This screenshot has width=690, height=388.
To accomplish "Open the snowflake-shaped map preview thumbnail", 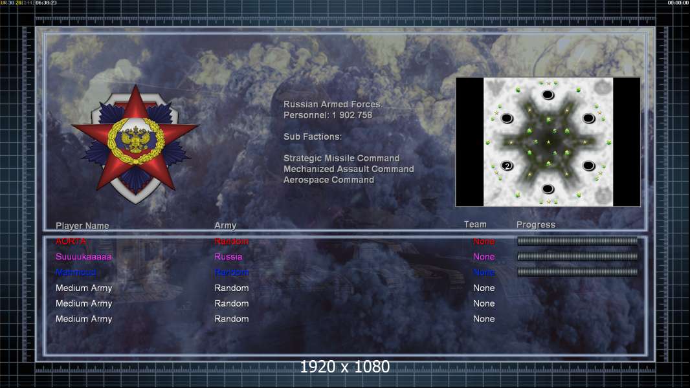I will [548, 142].
